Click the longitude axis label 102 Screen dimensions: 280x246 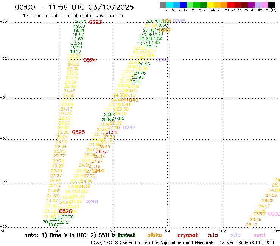click(x=222, y=231)
